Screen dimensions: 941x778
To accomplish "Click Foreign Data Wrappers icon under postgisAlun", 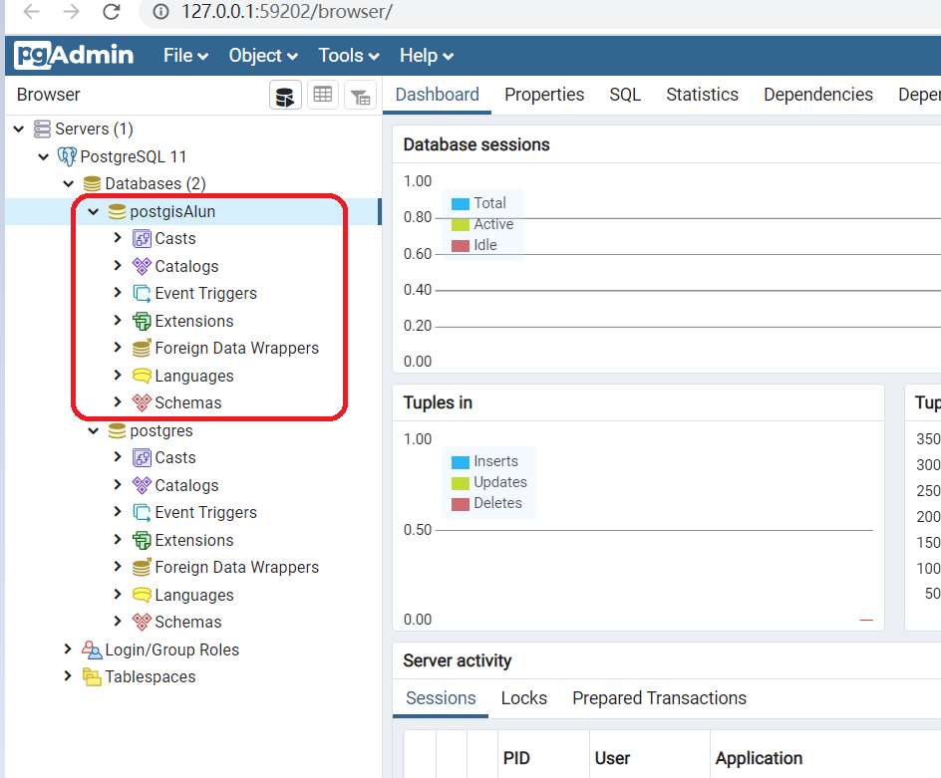I will coord(142,348).
